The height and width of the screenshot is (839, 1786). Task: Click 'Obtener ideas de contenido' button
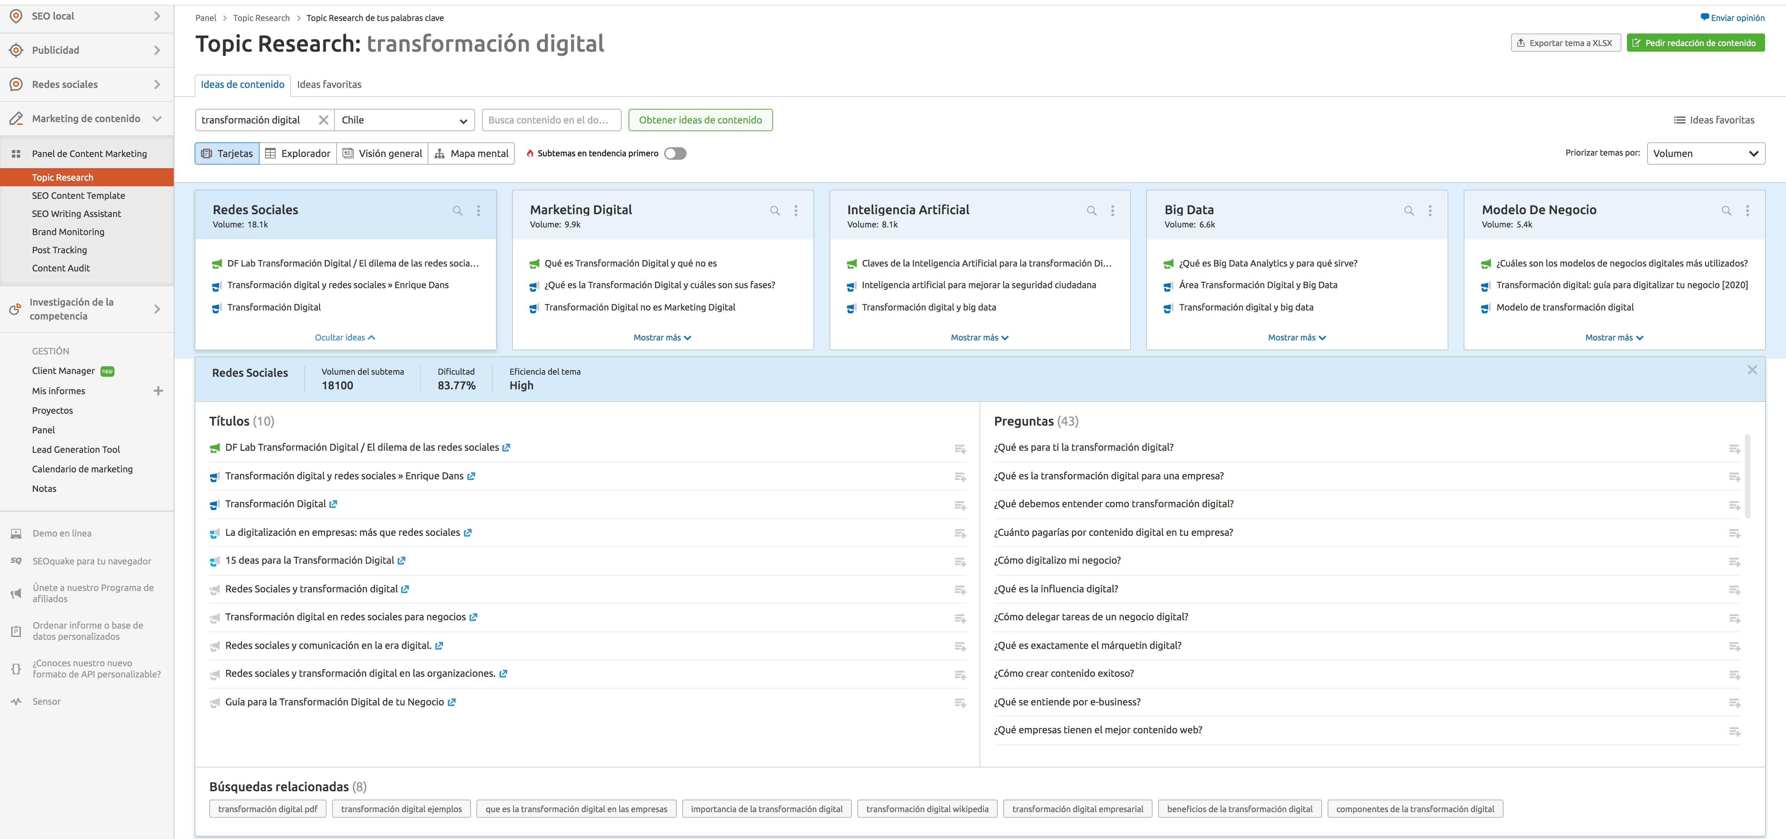click(699, 120)
